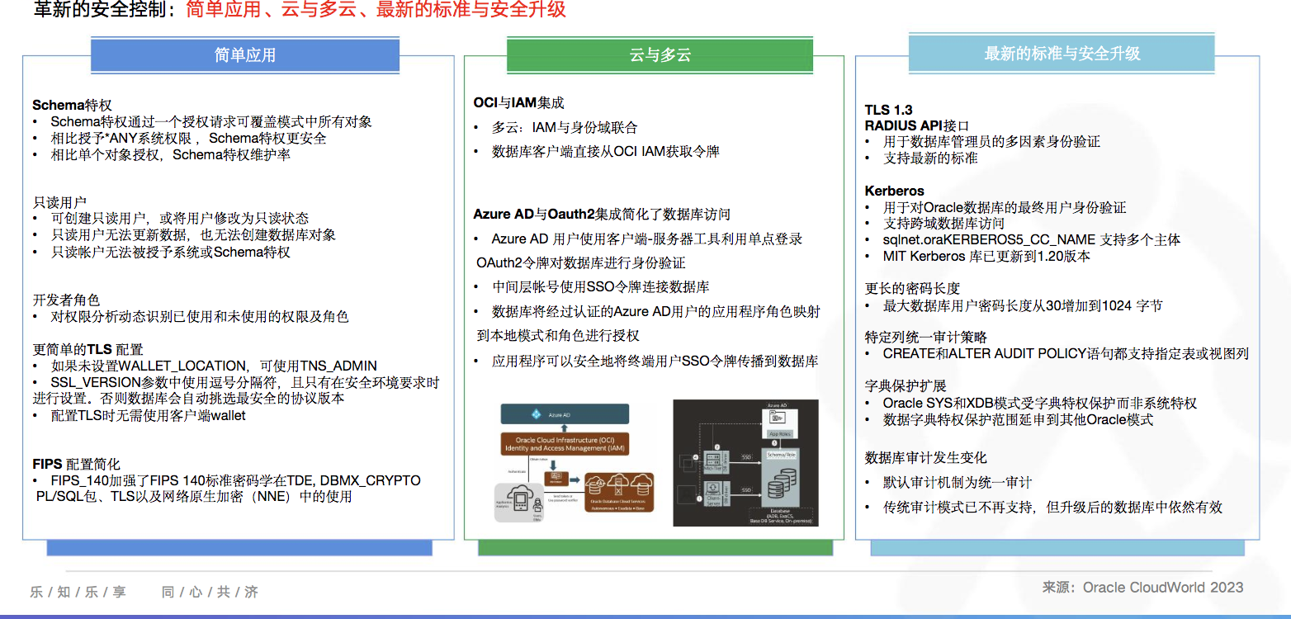Select the slide title "革新的安全控制"
This screenshot has width=1291, height=619.
102,10
